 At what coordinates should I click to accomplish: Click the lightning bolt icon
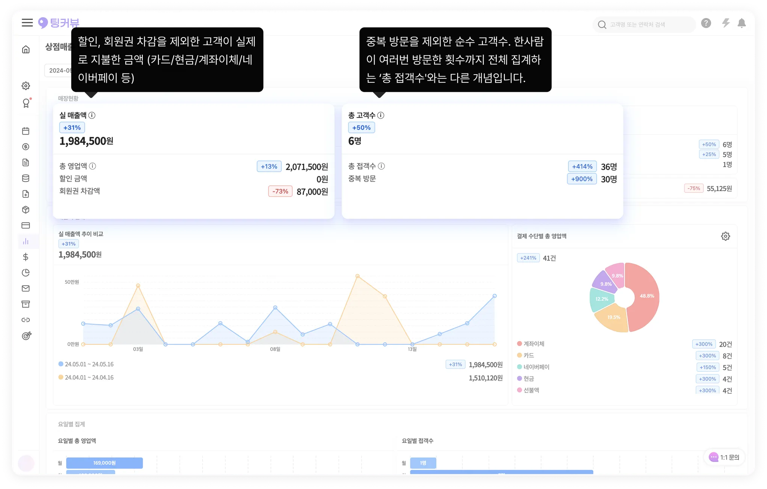click(726, 23)
